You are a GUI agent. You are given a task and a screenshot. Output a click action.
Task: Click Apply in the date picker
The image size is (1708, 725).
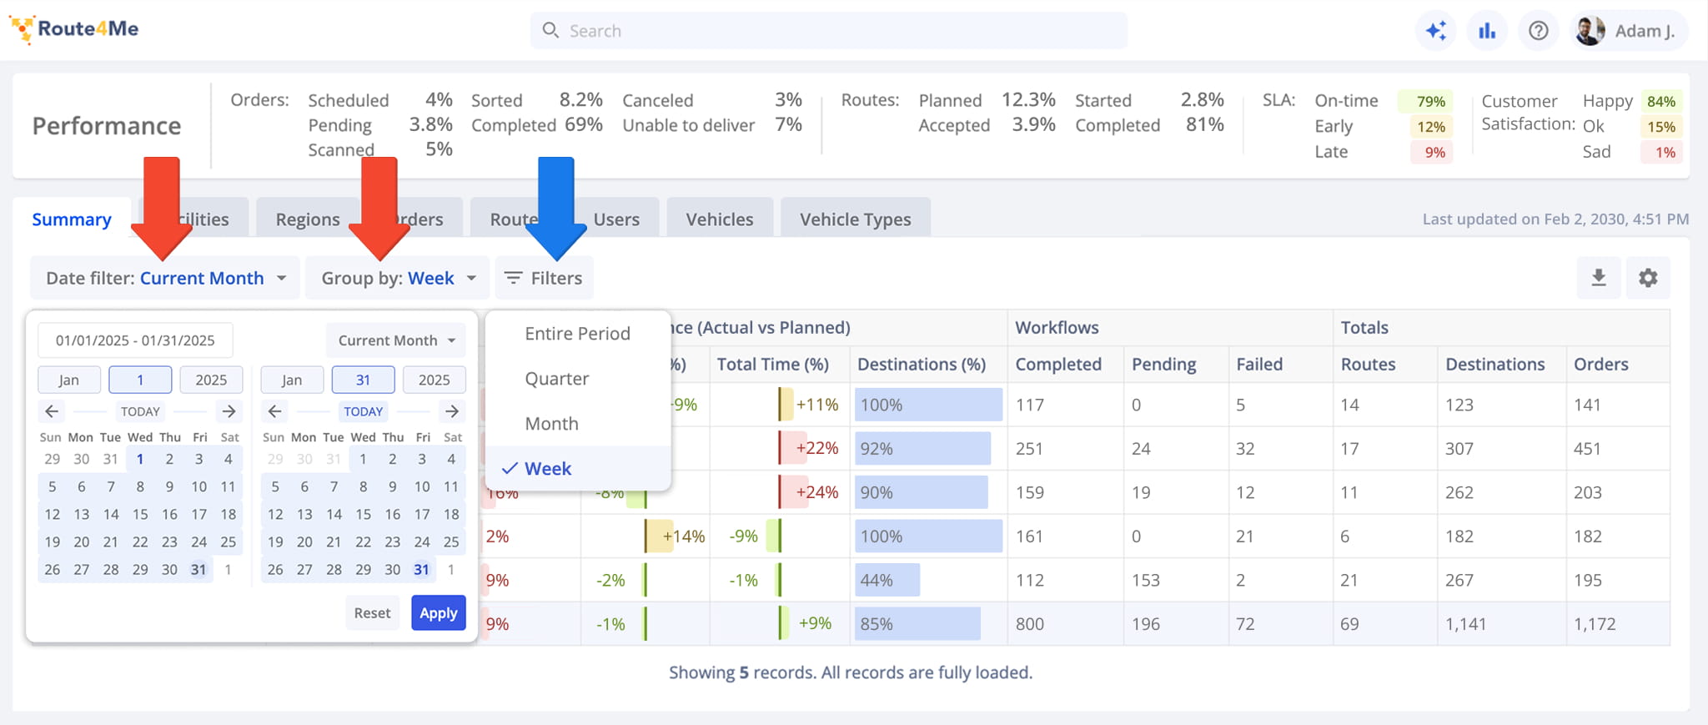pyautogui.click(x=439, y=613)
